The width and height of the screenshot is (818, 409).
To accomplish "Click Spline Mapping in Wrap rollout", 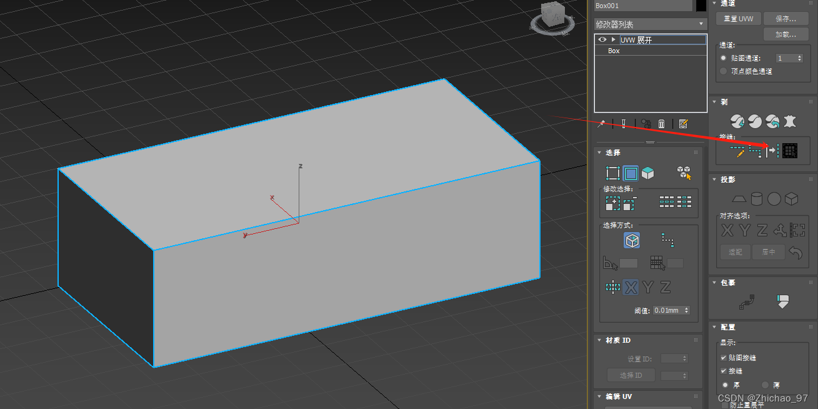I will tap(746, 303).
